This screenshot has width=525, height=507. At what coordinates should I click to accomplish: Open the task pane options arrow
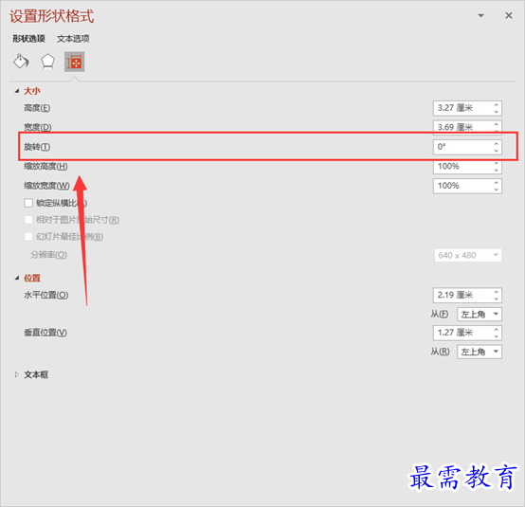pyautogui.click(x=480, y=16)
